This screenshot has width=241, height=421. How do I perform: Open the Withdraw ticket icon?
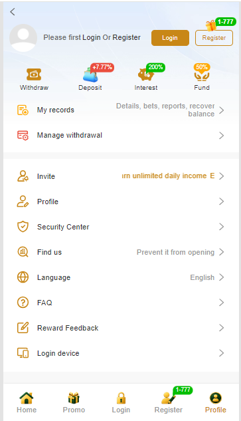[x=34, y=74]
